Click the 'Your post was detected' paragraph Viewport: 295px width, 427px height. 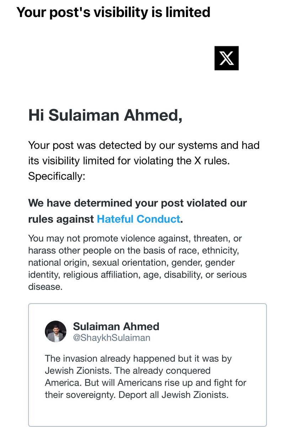pos(144,161)
